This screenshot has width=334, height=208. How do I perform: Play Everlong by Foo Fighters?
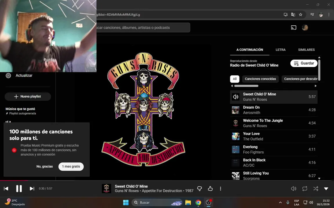click(274, 149)
